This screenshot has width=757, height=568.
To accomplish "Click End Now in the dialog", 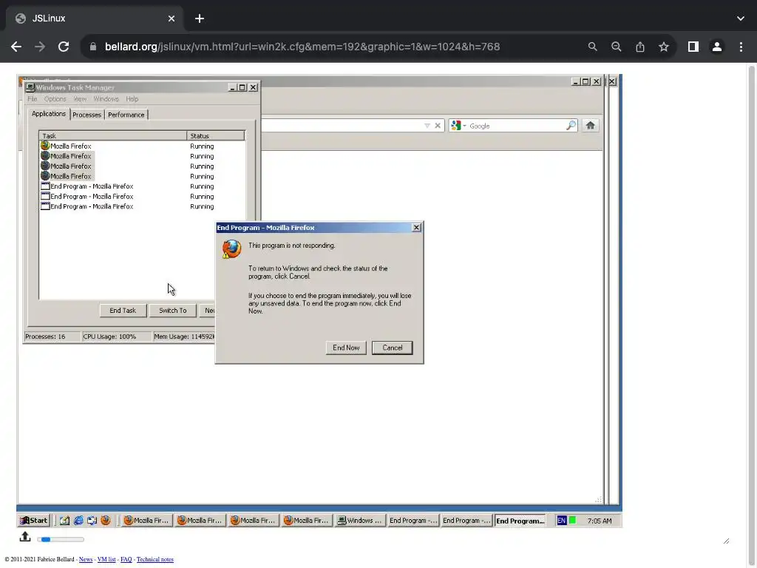I will (346, 348).
